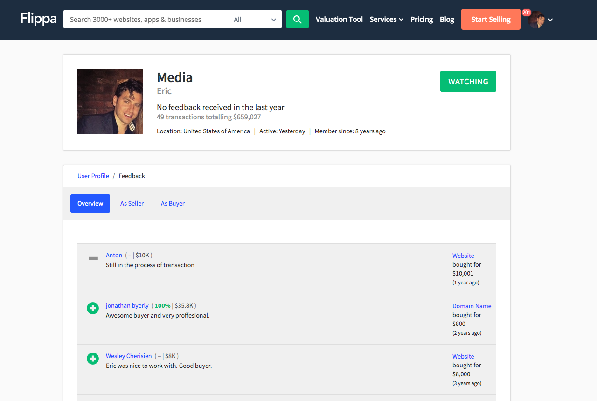
Task: Open the notifications badge showing 201
Action: (527, 13)
